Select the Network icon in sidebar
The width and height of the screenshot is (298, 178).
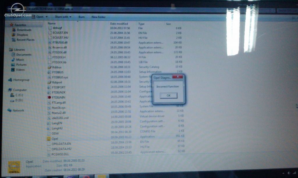click(9, 110)
